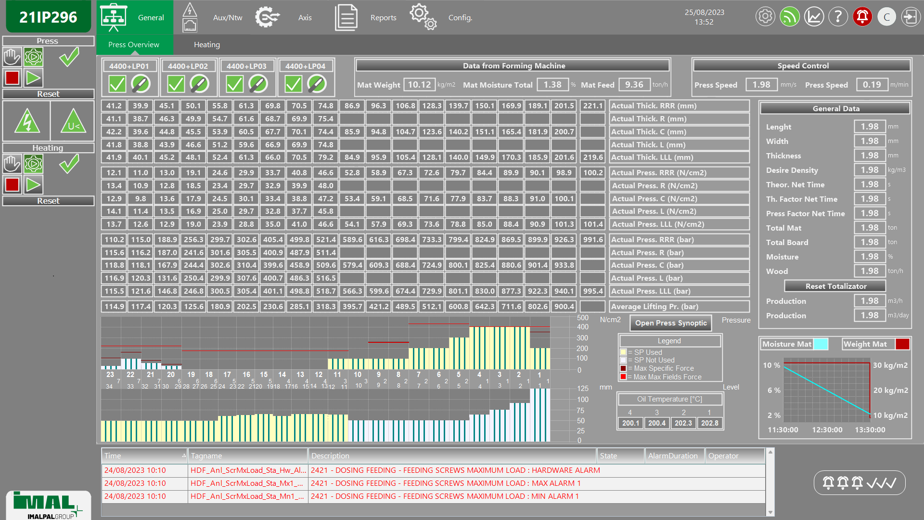Click the help question mark icon
924x520 pixels.
click(838, 17)
